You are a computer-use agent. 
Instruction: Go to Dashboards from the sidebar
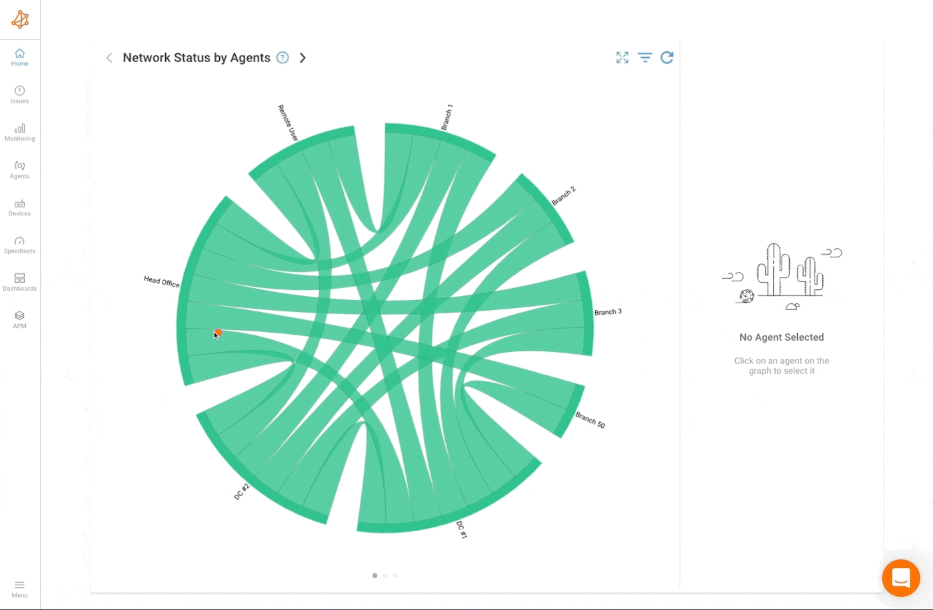19,282
